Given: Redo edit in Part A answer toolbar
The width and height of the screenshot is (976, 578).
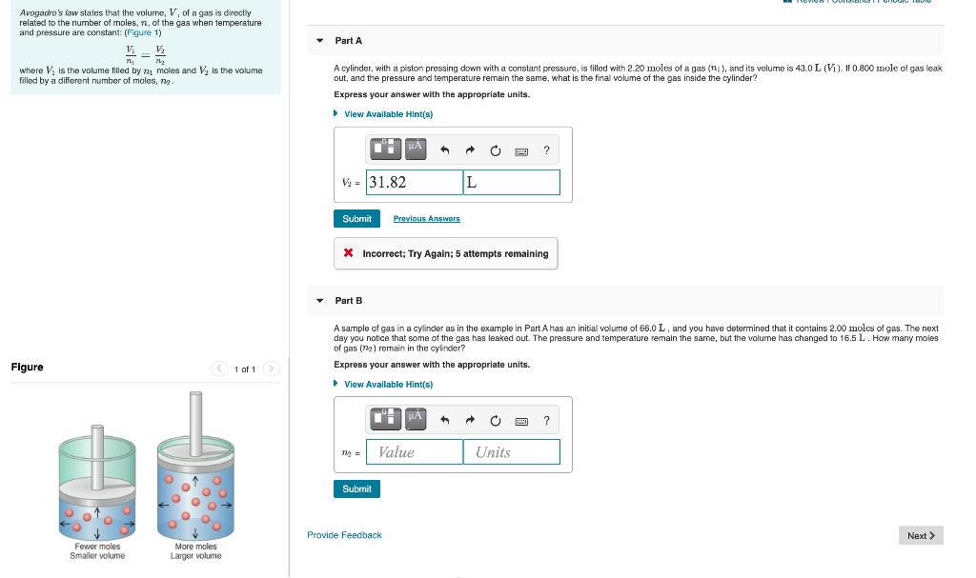Looking at the screenshot, I should point(470,149).
